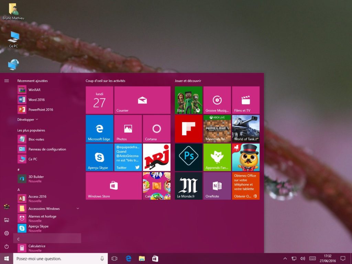Launch the Xbox tile

click(188, 100)
